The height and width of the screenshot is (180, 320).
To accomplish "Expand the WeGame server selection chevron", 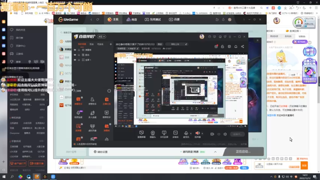I will 215,152.
